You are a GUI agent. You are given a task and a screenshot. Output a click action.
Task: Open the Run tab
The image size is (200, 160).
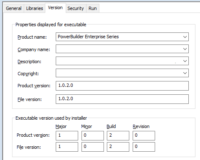pos(93,8)
